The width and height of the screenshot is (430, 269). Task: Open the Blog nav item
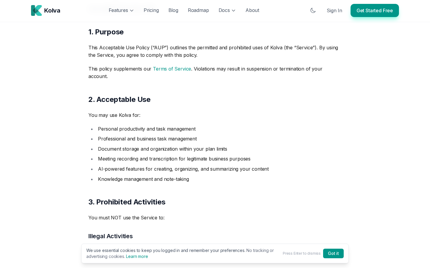(173, 10)
